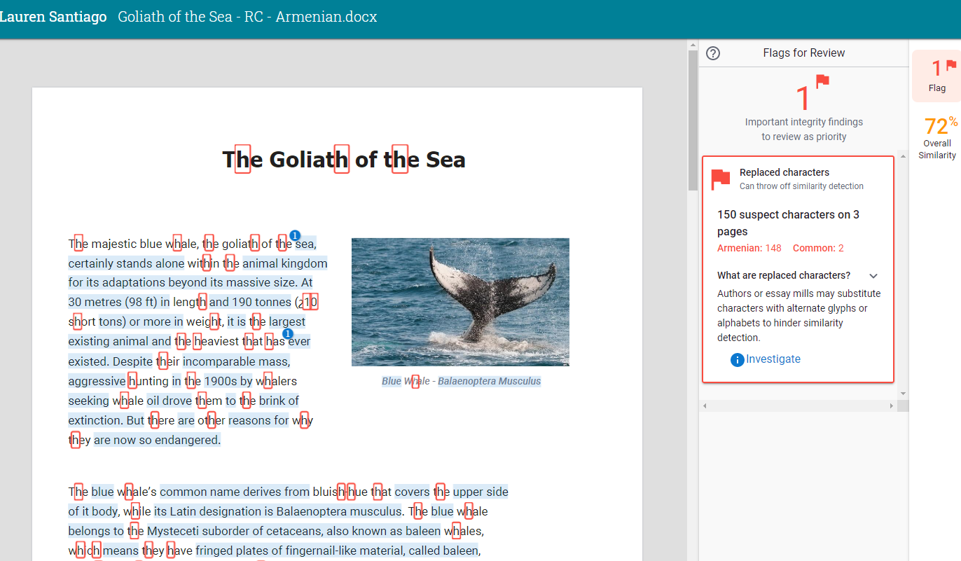
Task: Open the Flag tab in the sidebar
Action: click(936, 76)
